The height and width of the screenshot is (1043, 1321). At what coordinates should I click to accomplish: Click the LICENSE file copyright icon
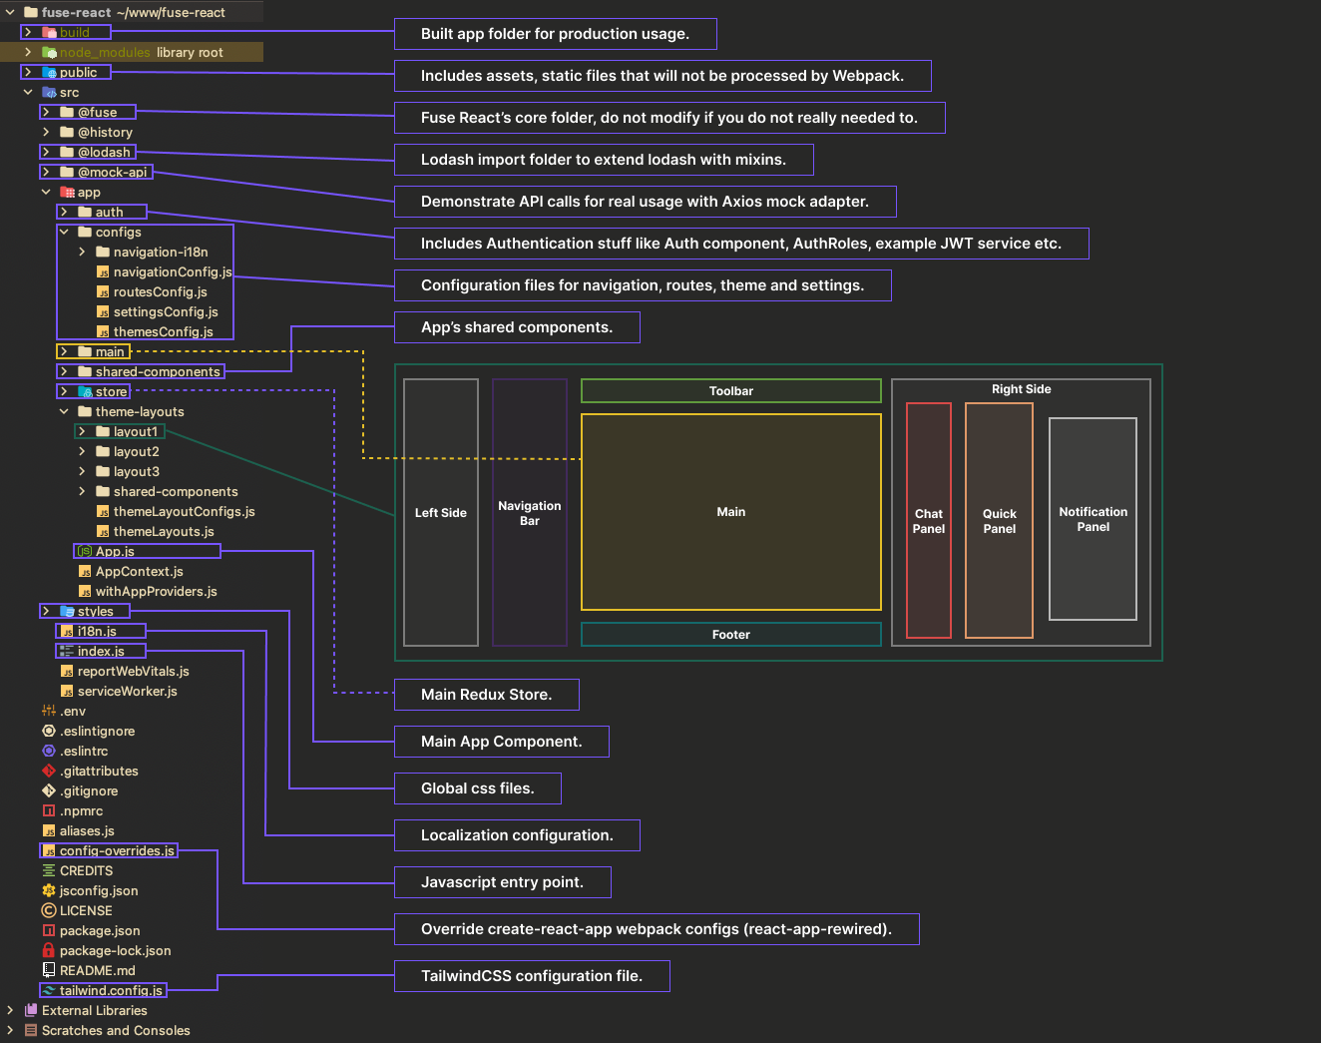point(49,911)
